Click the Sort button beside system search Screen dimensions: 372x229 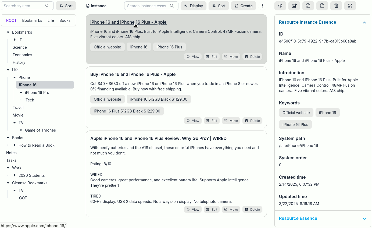click(x=66, y=6)
